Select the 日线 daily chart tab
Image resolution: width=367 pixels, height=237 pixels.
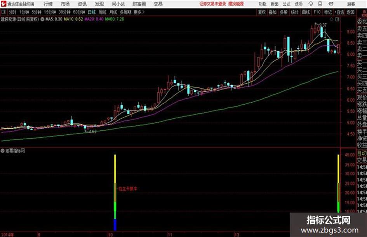pos(92,12)
